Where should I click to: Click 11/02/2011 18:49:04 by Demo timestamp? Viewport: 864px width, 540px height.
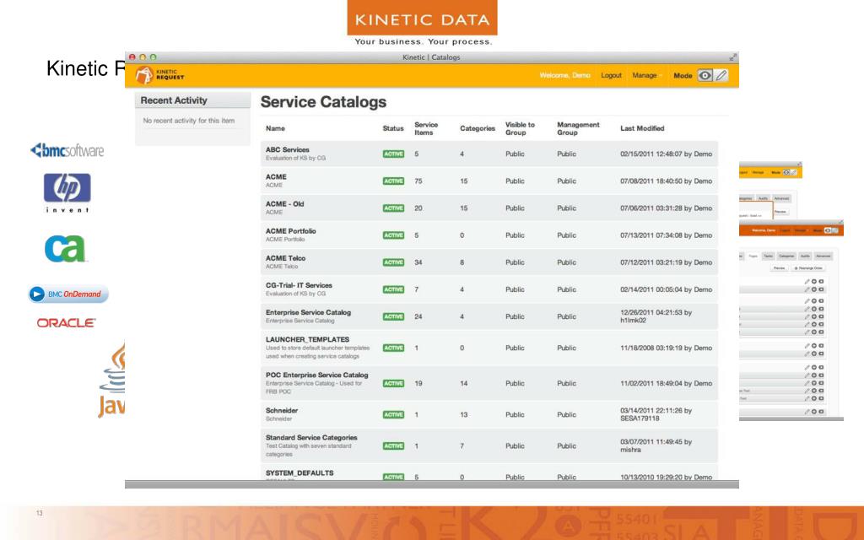(667, 384)
